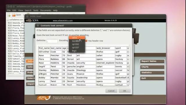Click the New document icon in gedit toolbar
Image resolution: width=186 pixels, height=105 pixels.
[9, 15]
